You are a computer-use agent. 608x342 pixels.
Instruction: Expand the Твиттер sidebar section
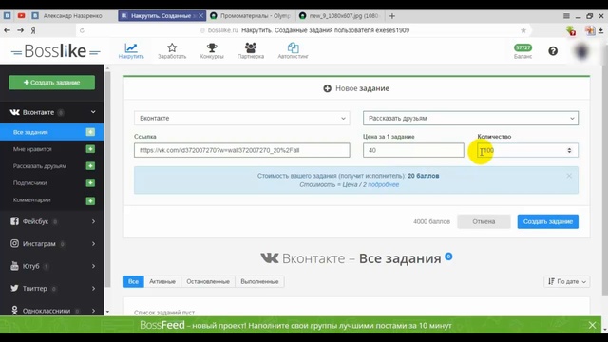tap(93, 289)
